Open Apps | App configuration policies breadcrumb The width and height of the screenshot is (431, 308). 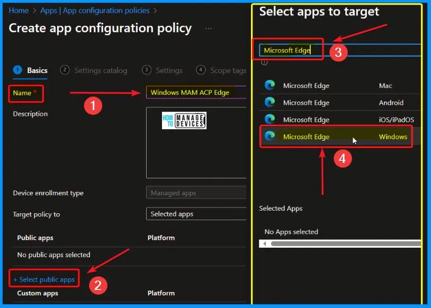point(95,11)
